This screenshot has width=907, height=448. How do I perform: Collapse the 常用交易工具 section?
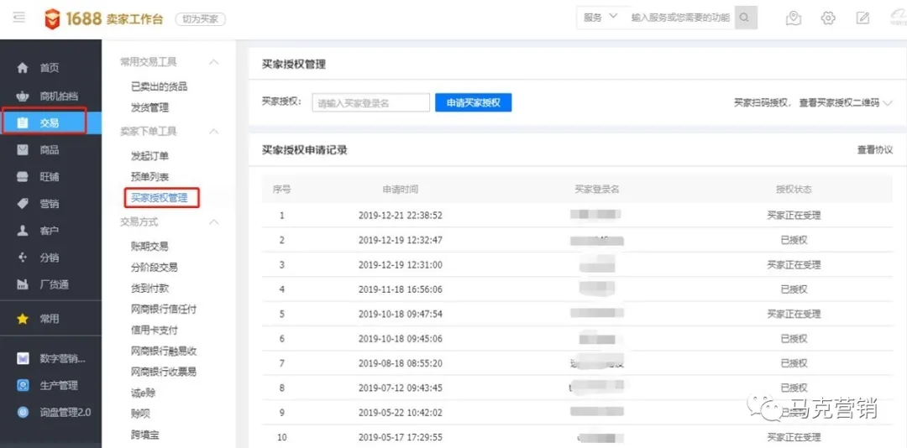(x=214, y=62)
